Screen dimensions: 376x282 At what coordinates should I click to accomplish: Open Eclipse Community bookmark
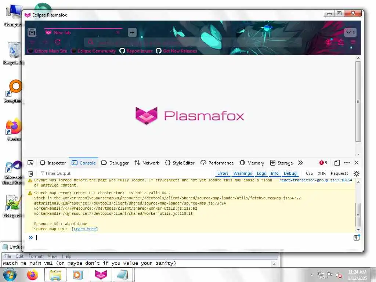(x=94, y=51)
